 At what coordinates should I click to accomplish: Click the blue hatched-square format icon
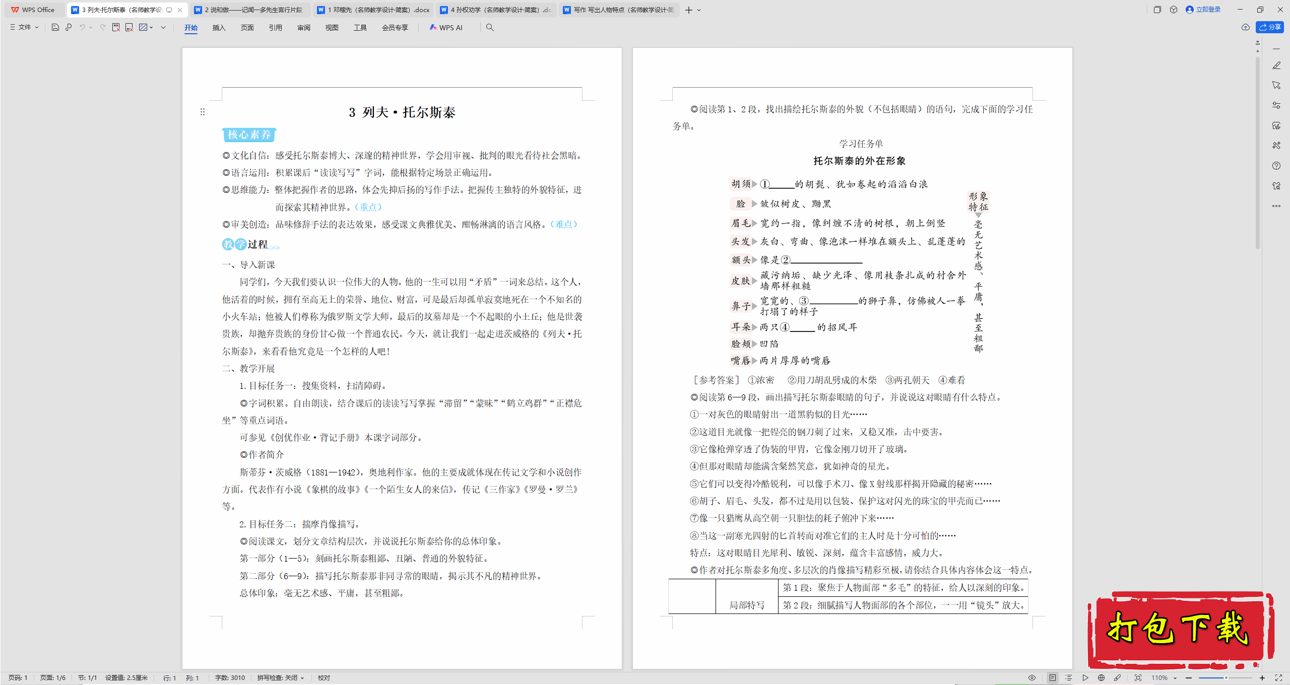pyautogui.click(x=143, y=27)
